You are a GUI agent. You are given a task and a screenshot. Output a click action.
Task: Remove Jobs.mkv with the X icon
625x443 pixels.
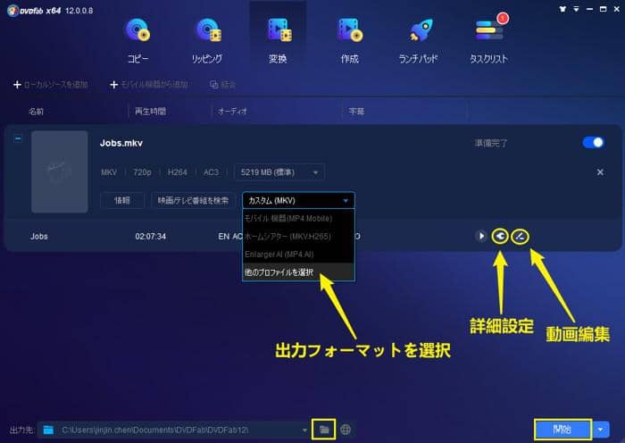click(x=600, y=172)
